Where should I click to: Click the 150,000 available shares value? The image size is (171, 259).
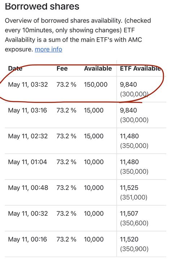point(96,85)
